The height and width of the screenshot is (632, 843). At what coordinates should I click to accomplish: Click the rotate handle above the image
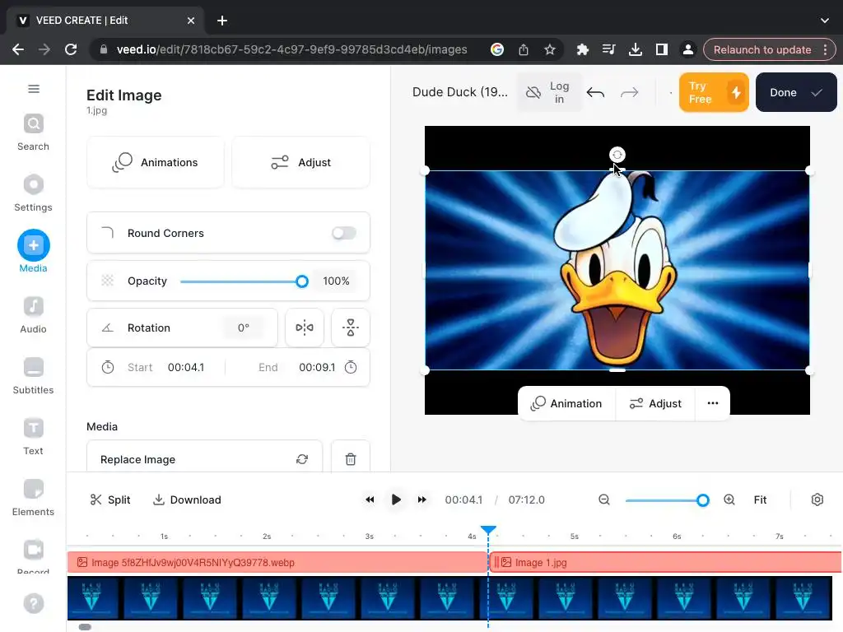coord(617,155)
